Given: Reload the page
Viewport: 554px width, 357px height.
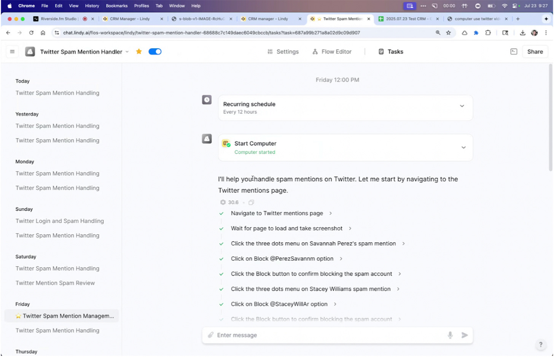Looking at the screenshot, I should (x=31, y=33).
